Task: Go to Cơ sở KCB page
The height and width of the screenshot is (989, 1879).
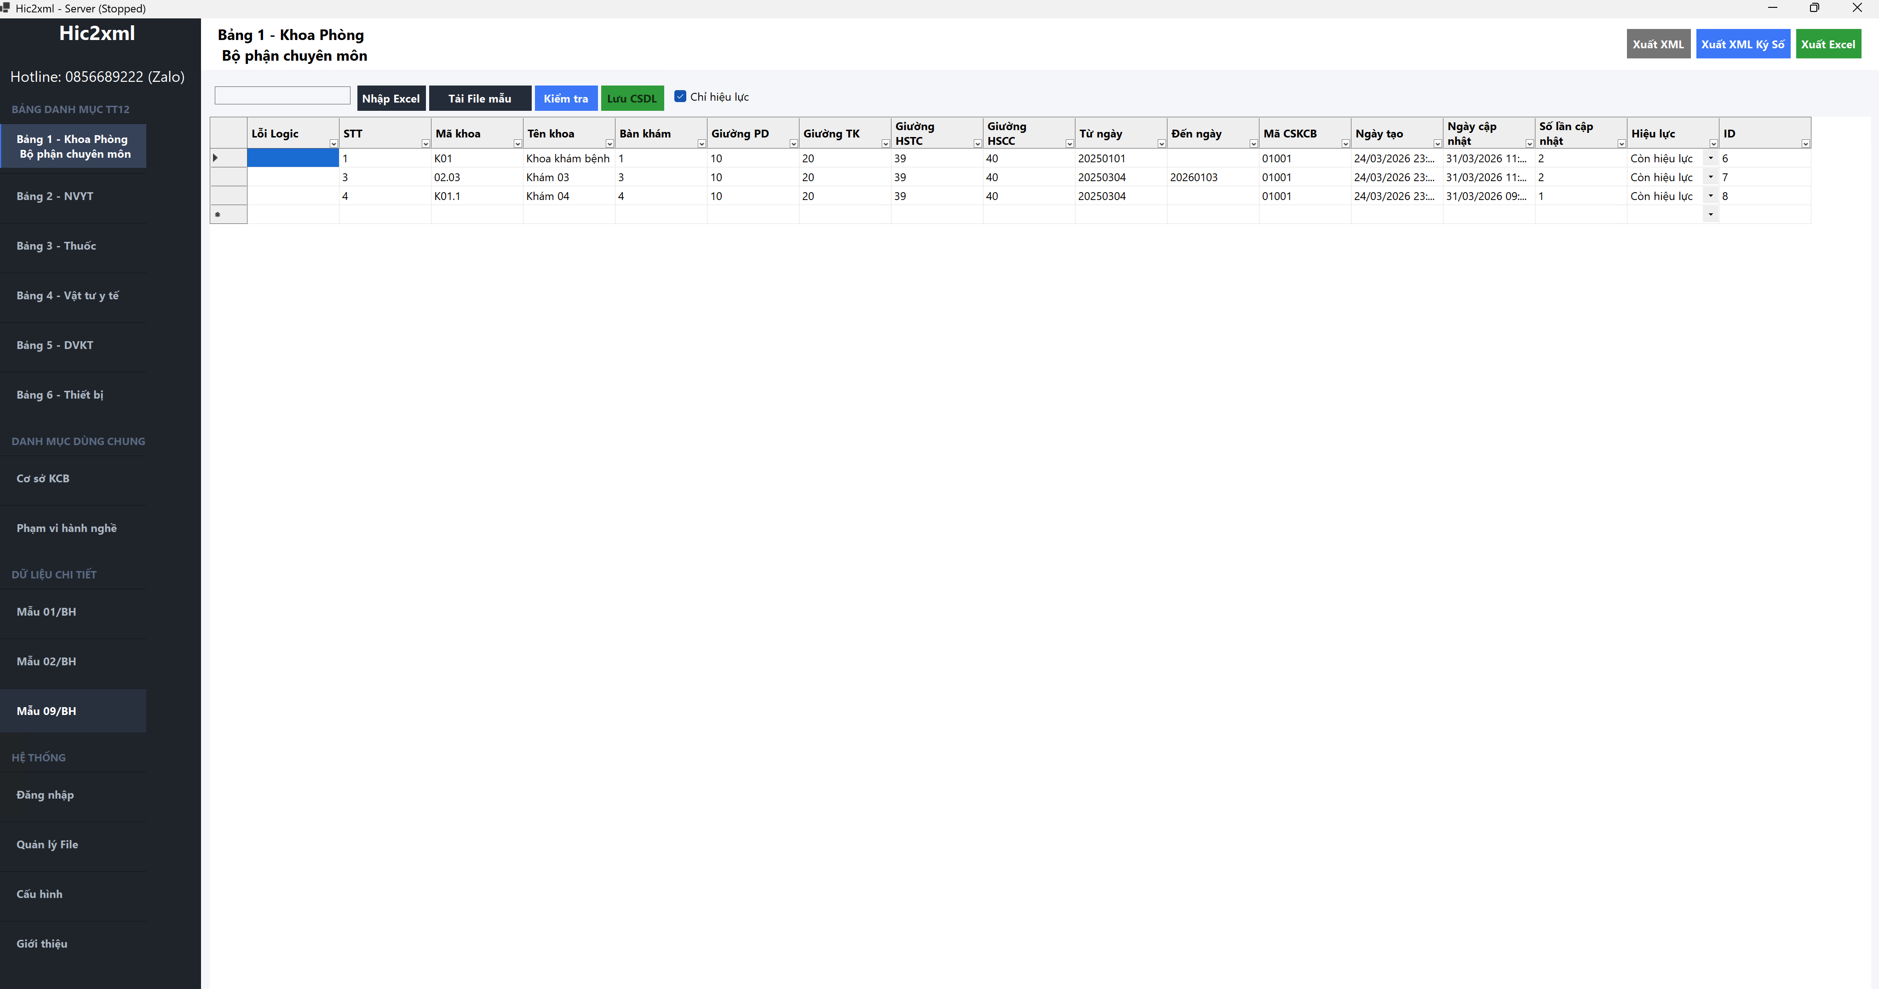Action: 73,479
